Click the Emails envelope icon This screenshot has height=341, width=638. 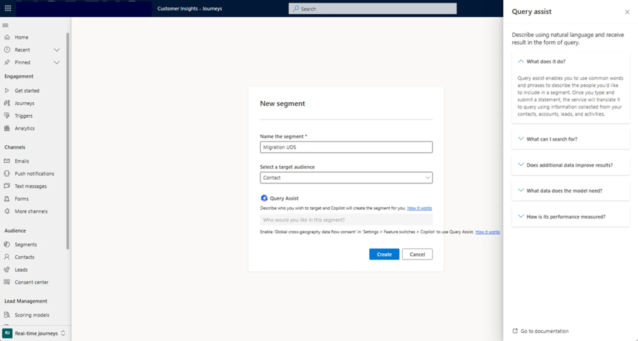click(x=7, y=161)
